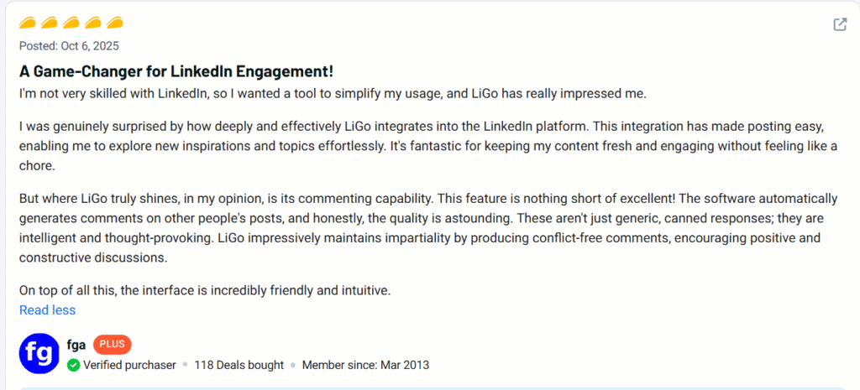Click the second taco rating icon
The height and width of the screenshot is (390, 860).
[x=50, y=22]
